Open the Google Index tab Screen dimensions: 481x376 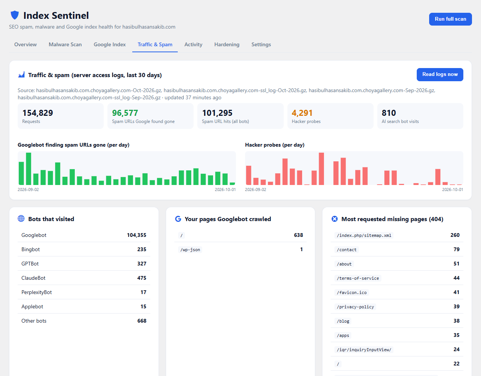(x=110, y=44)
